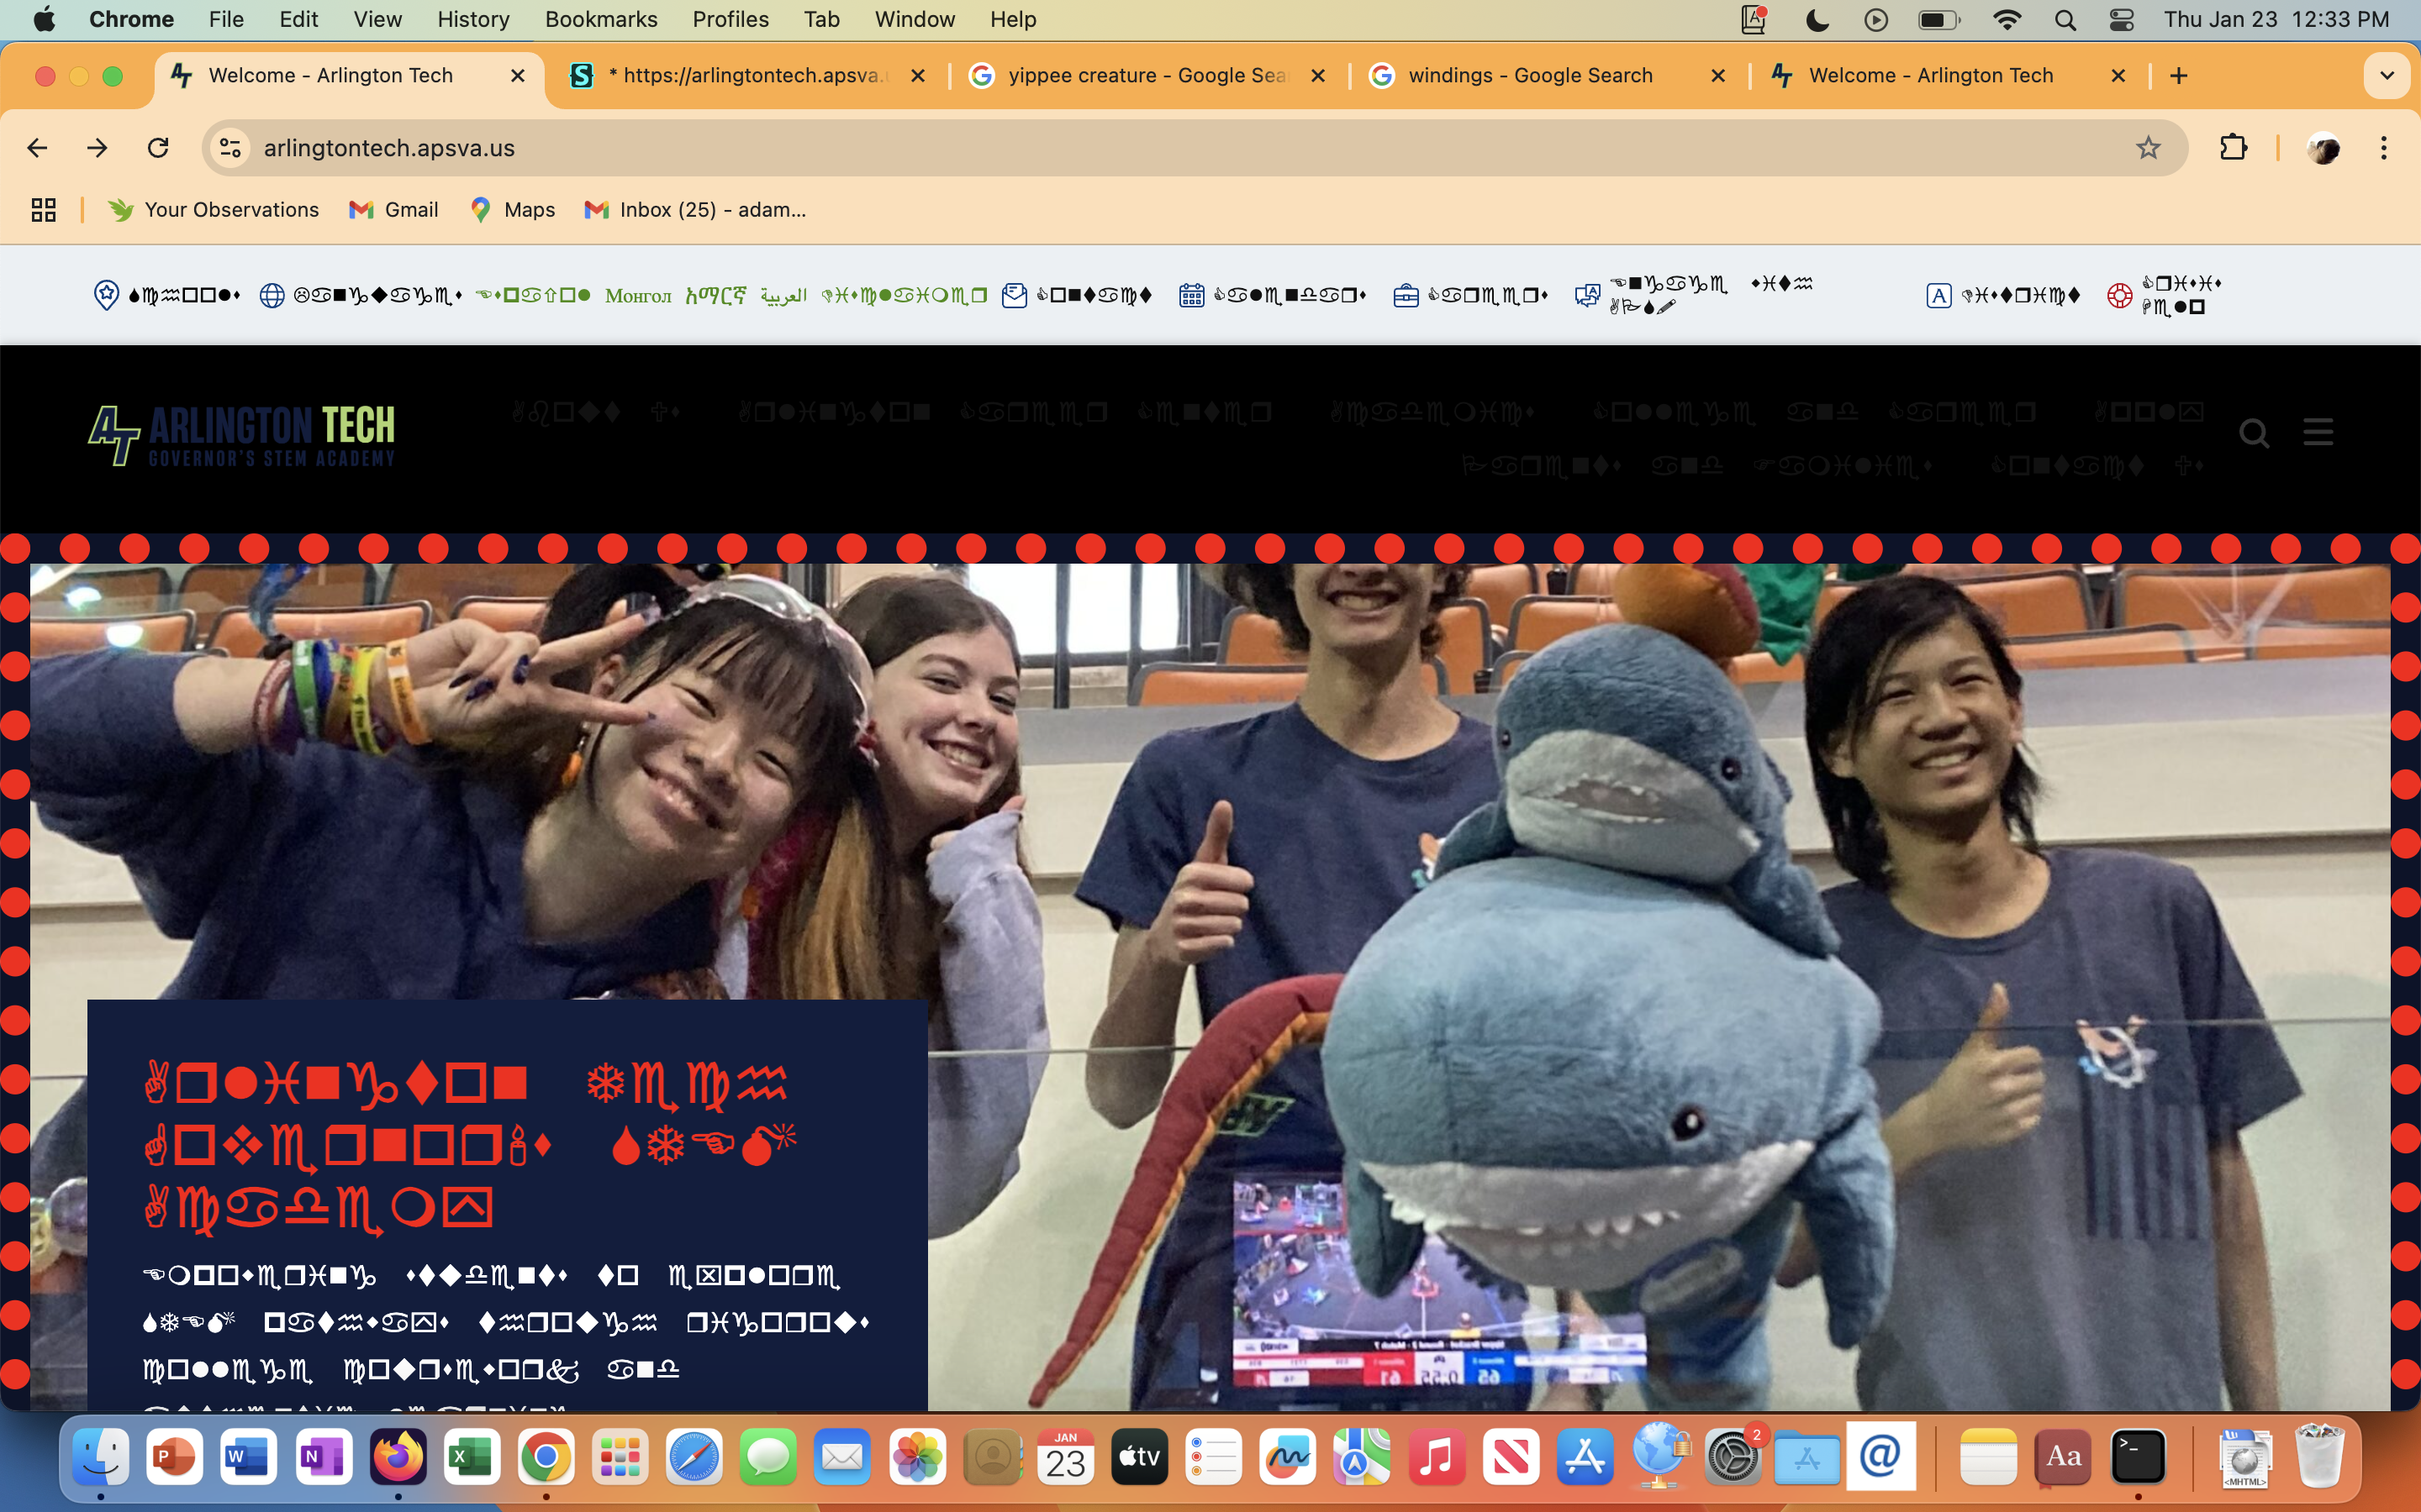Viewport: 2421px width, 1512px height.
Task: Open the Wi-Fi status menu
Action: (x=2006, y=20)
